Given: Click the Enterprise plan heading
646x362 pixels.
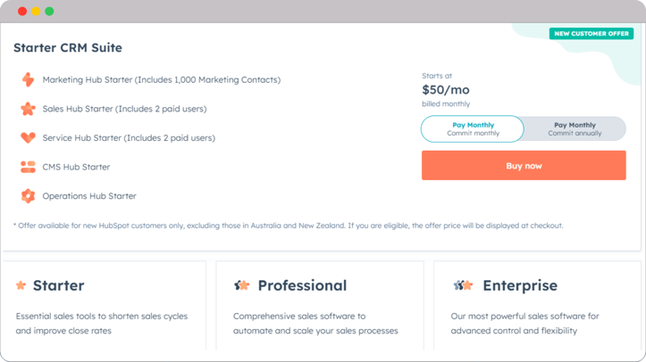Looking at the screenshot, I should [x=520, y=285].
